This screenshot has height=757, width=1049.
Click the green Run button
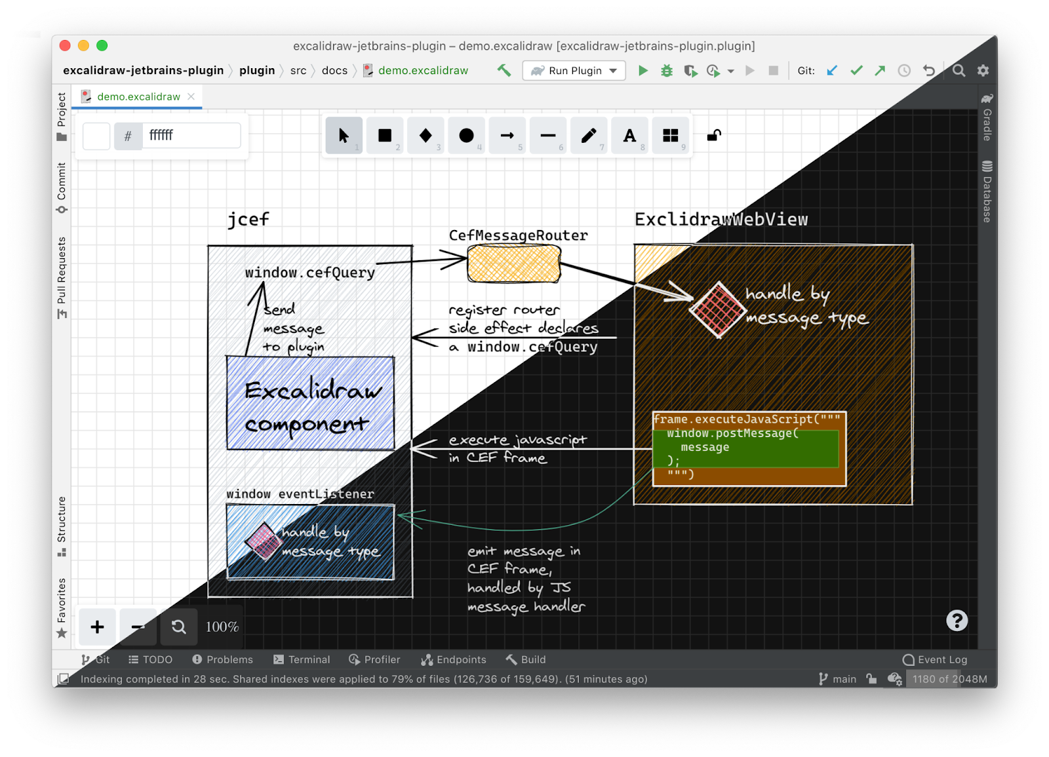coord(643,71)
